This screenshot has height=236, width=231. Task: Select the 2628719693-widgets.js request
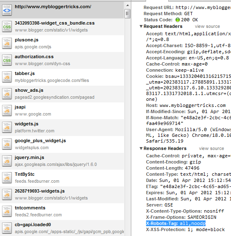(x=62, y=195)
